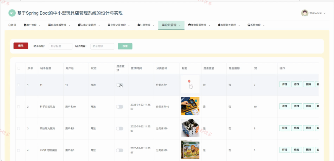This screenshot has width=334, height=161.
Task: Tick the checkbox for 150片动物拼图 row
Action: [19, 150]
